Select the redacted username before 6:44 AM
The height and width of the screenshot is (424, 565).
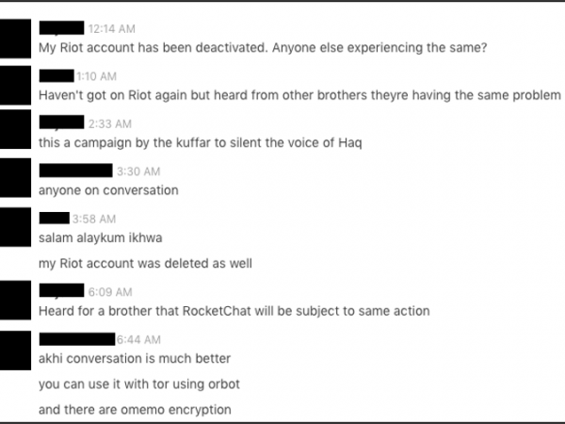point(77,339)
